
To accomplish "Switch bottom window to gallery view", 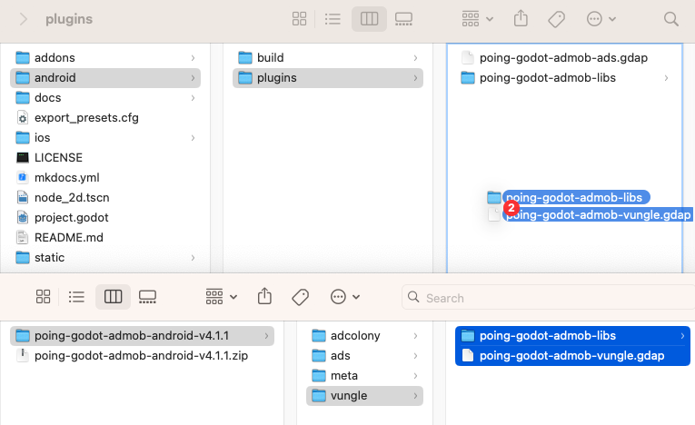I will 147,296.
